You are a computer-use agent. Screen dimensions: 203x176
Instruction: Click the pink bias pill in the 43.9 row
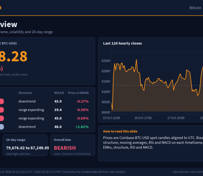2,101
